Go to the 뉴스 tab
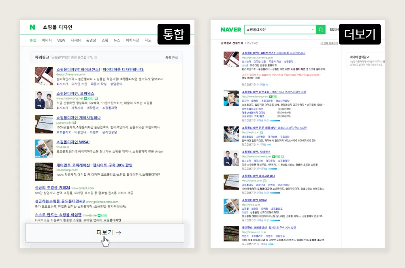Screen dimensions: 405x268 click(117, 40)
